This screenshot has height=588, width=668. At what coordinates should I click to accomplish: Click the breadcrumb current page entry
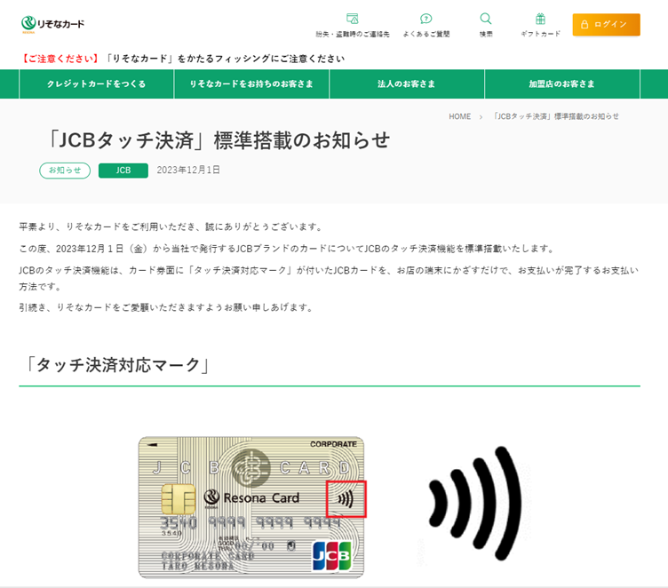coord(556,116)
